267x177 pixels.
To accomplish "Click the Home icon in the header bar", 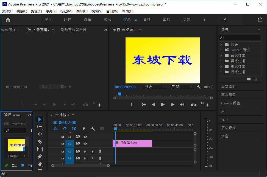I will (9, 19).
